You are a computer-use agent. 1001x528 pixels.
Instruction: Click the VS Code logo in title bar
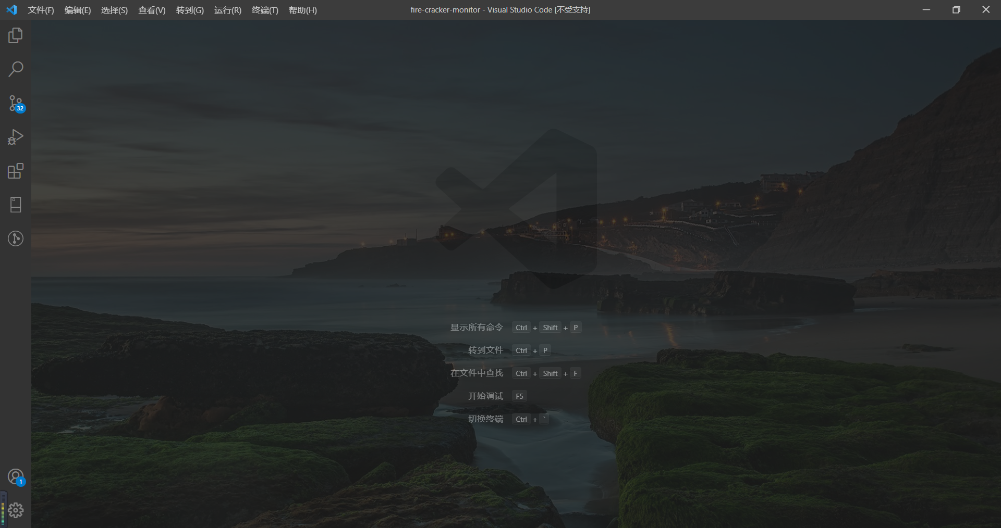[x=11, y=10]
